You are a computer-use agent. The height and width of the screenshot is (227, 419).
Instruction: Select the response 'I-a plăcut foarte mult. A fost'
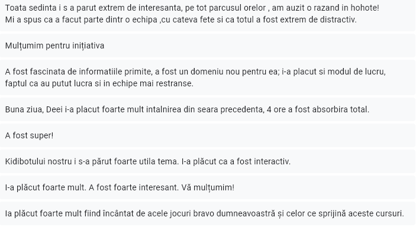[x=208, y=187]
